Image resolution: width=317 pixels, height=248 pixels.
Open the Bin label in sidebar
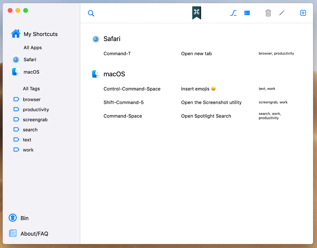coord(25,218)
